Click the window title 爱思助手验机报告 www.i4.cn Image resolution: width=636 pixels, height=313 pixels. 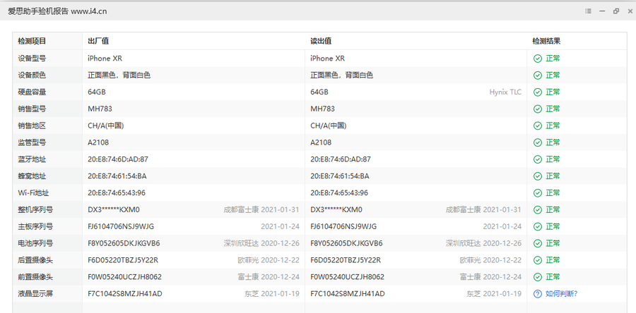(x=58, y=11)
